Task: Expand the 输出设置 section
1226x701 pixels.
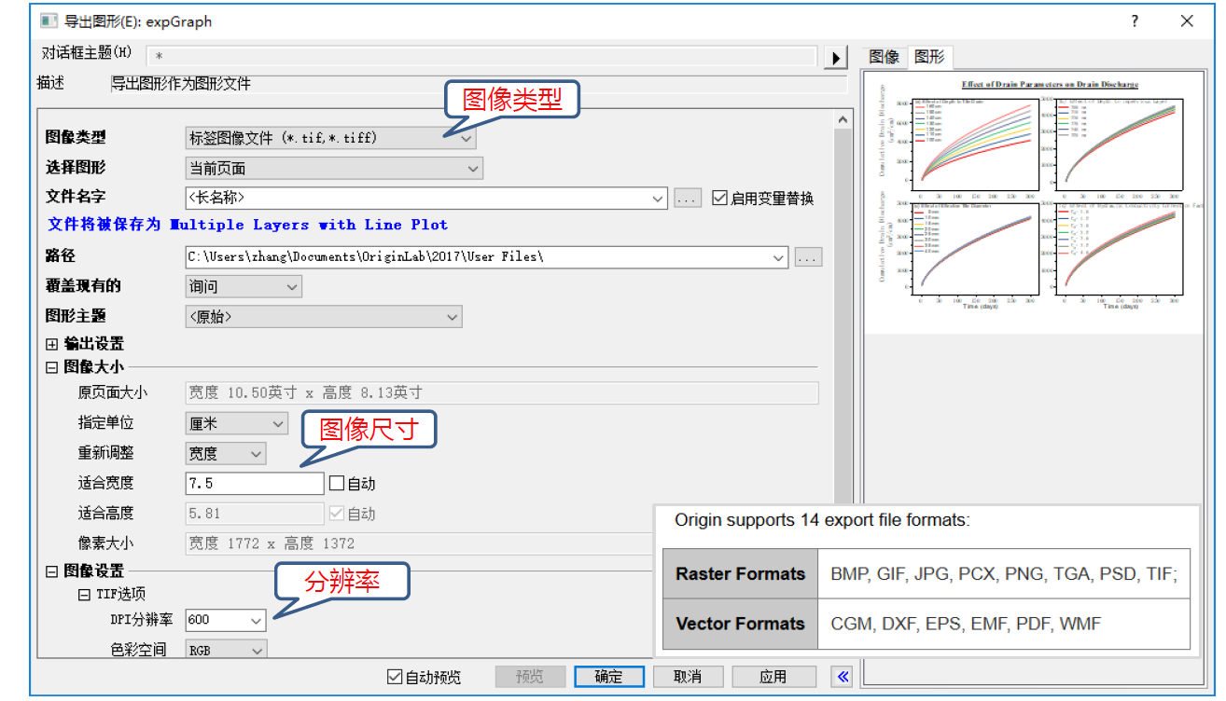Action: tap(52, 344)
